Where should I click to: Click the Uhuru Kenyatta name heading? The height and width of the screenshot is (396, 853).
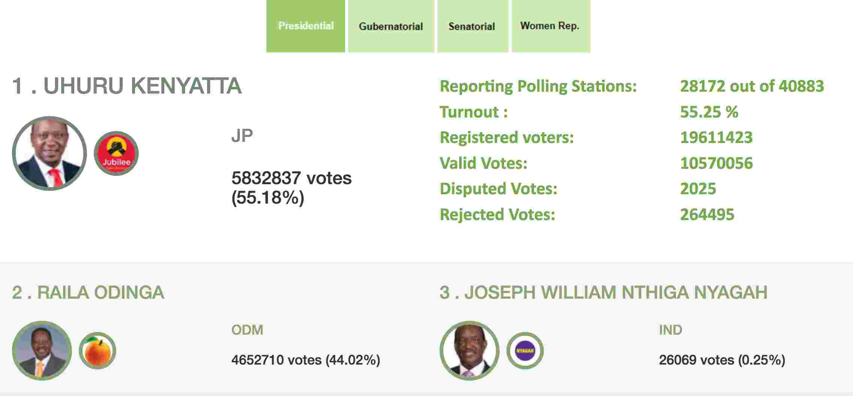[x=127, y=86]
